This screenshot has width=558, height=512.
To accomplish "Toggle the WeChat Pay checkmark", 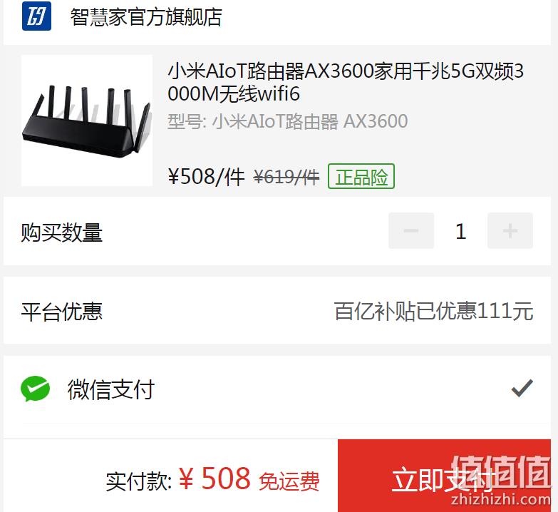I will pyautogui.click(x=522, y=388).
